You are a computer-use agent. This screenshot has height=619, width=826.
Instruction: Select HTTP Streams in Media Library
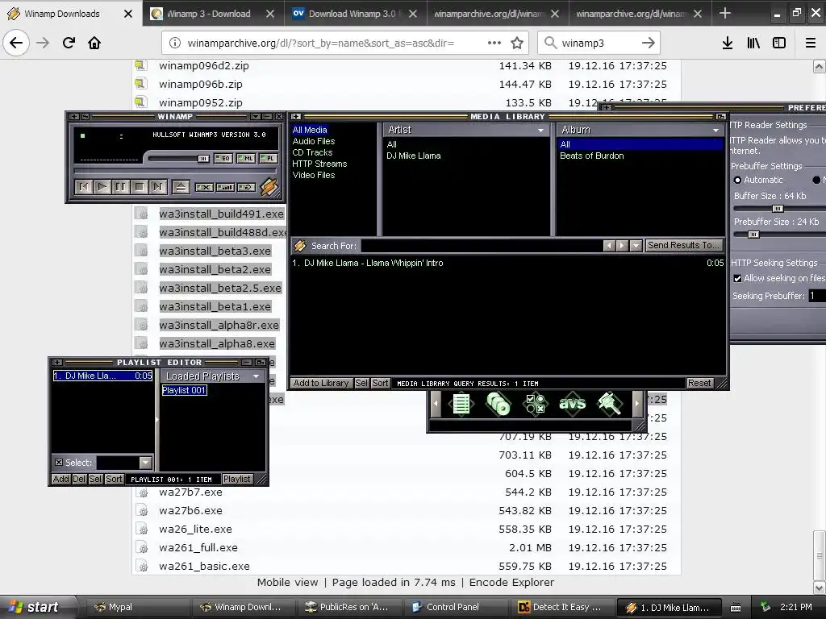319,164
